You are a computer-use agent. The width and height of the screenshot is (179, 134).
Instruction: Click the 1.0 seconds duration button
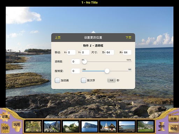[x=112, y=80]
